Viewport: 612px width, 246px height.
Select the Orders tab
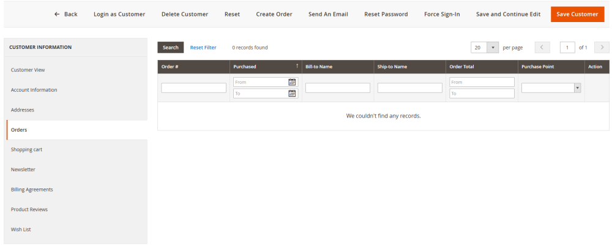77,130
